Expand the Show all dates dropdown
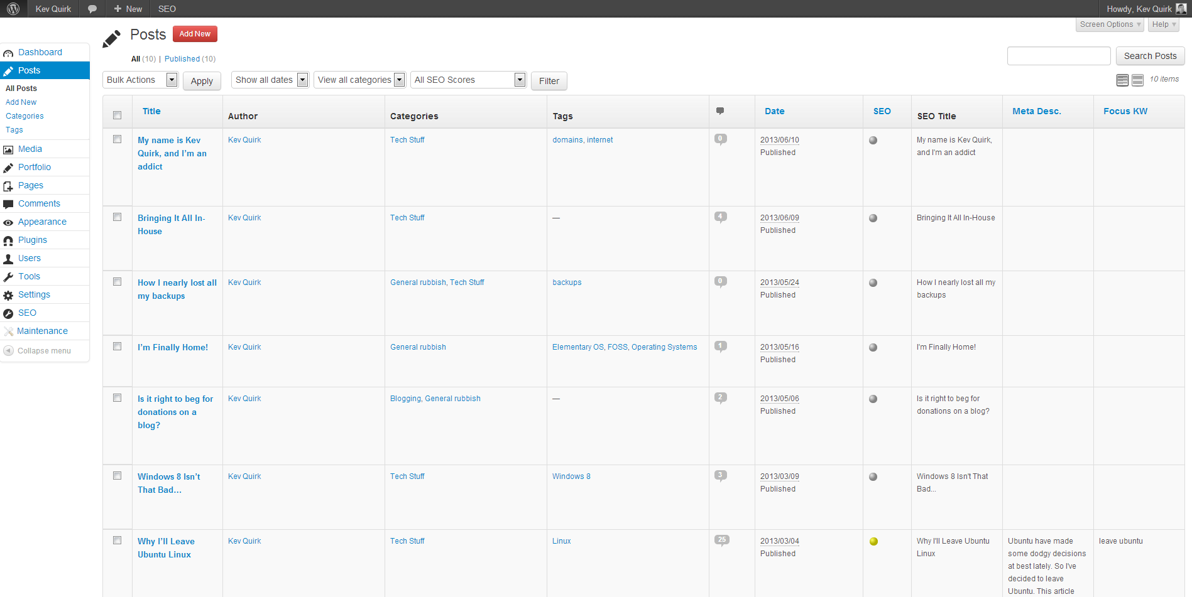This screenshot has height=597, width=1192. [270, 80]
